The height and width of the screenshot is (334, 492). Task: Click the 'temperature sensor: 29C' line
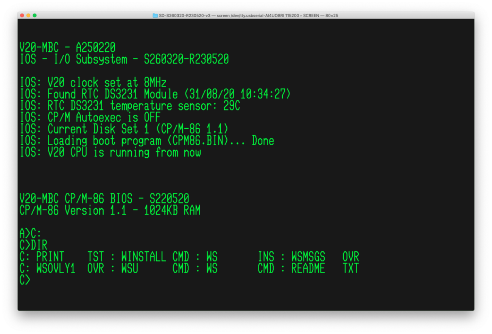point(130,106)
